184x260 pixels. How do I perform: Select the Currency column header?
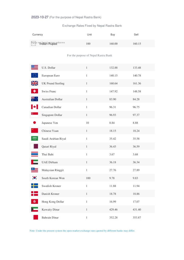point(37,35)
